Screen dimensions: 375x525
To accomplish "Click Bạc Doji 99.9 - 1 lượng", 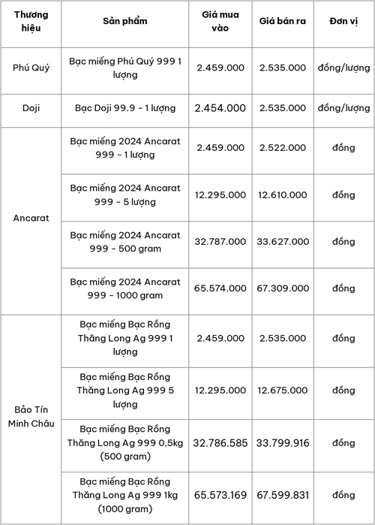I will pyautogui.click(x=125, y=108).
